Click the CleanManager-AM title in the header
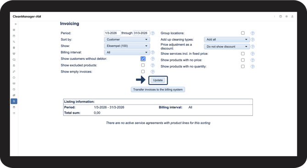Image resolution: width=307 pixels, height=168 pixels. [x=27, y=16]
